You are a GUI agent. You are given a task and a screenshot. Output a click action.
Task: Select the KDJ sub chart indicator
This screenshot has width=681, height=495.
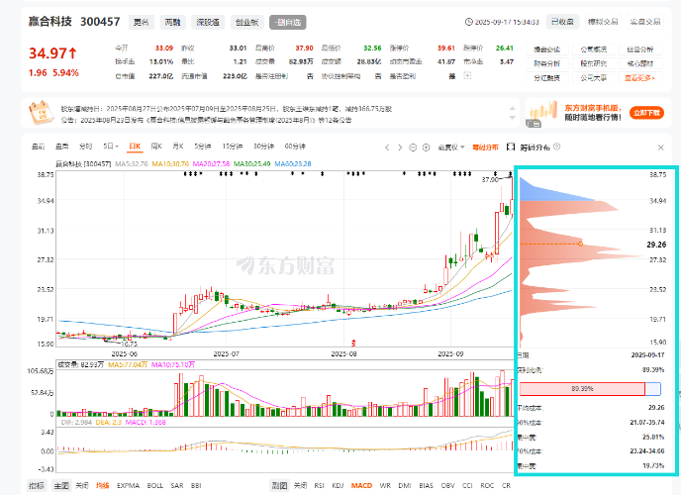[338, 485]
